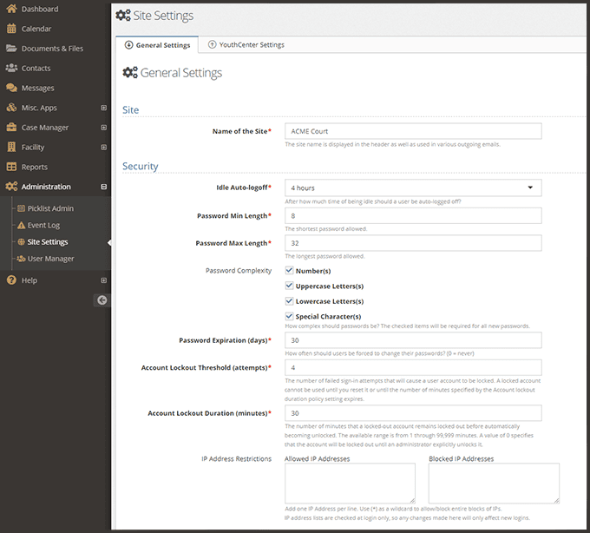Open Picklist Admin under Administration
This screenshot has width=590, height=533.
(x=50, y=208)
